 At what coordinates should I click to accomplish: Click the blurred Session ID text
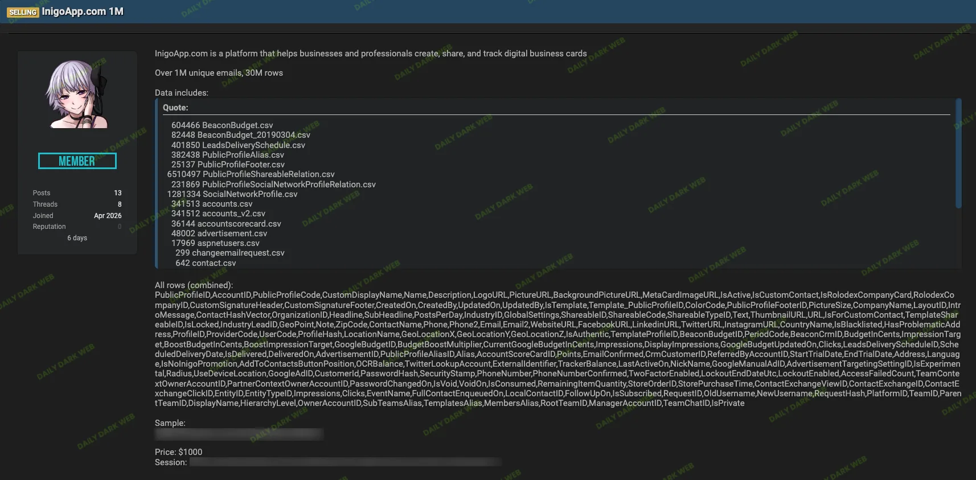point(346,462)
